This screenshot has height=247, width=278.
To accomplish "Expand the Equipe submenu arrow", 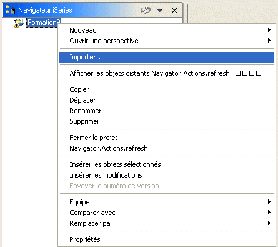I will [269, 201].
